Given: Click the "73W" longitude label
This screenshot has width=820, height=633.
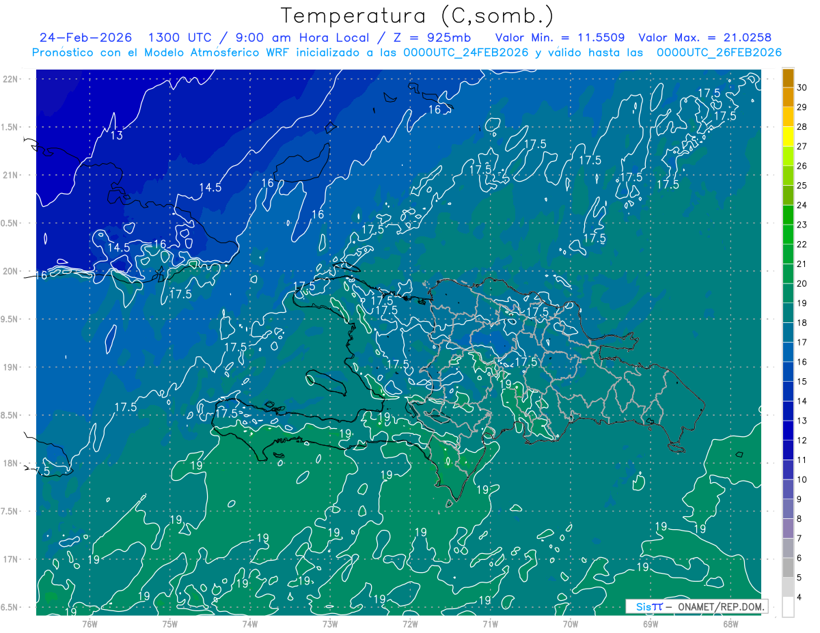Looking at the screenshot, I should pyautogui.click(x=330, y=623).
